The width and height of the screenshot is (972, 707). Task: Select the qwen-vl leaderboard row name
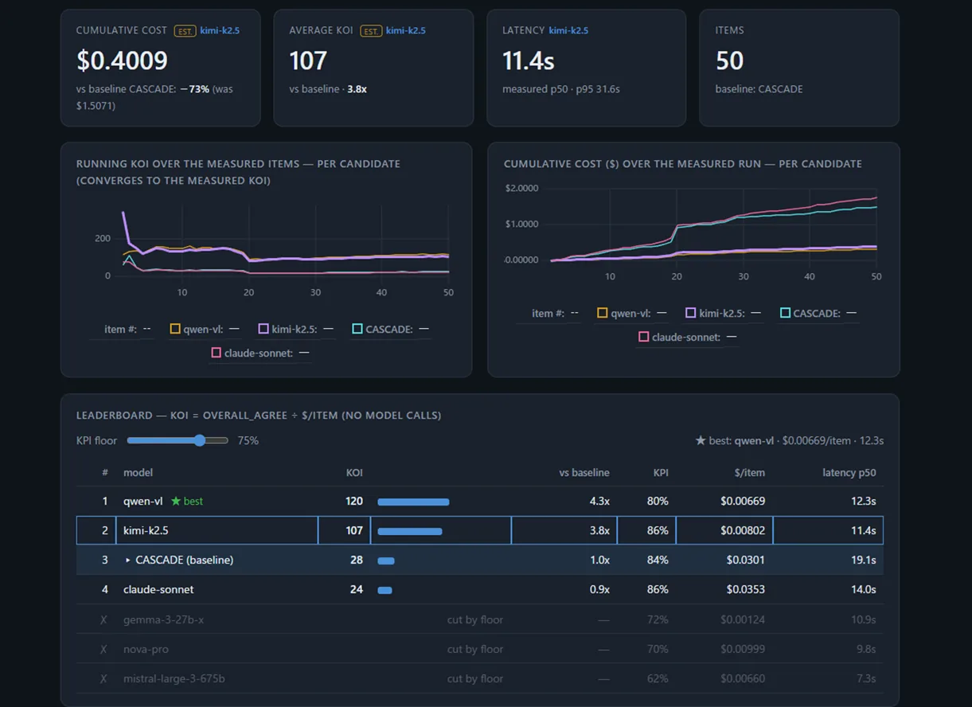(x=143, y=502)
